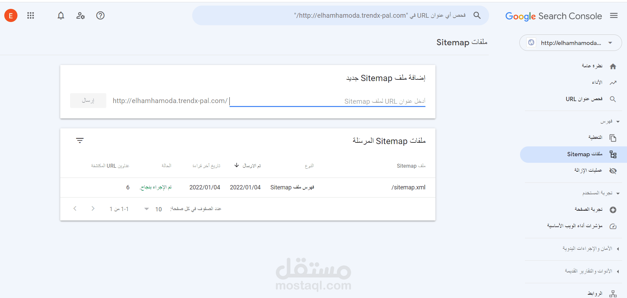Click the فهرس ملف Sitemap type cell
Viewport: 627px width, 298px height.
click(292, 187)
